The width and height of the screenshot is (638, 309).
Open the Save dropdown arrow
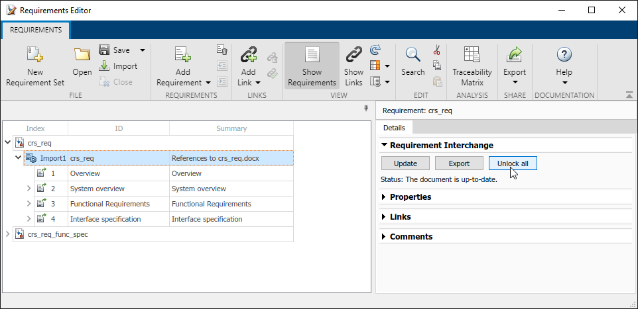tap(142, 50)
